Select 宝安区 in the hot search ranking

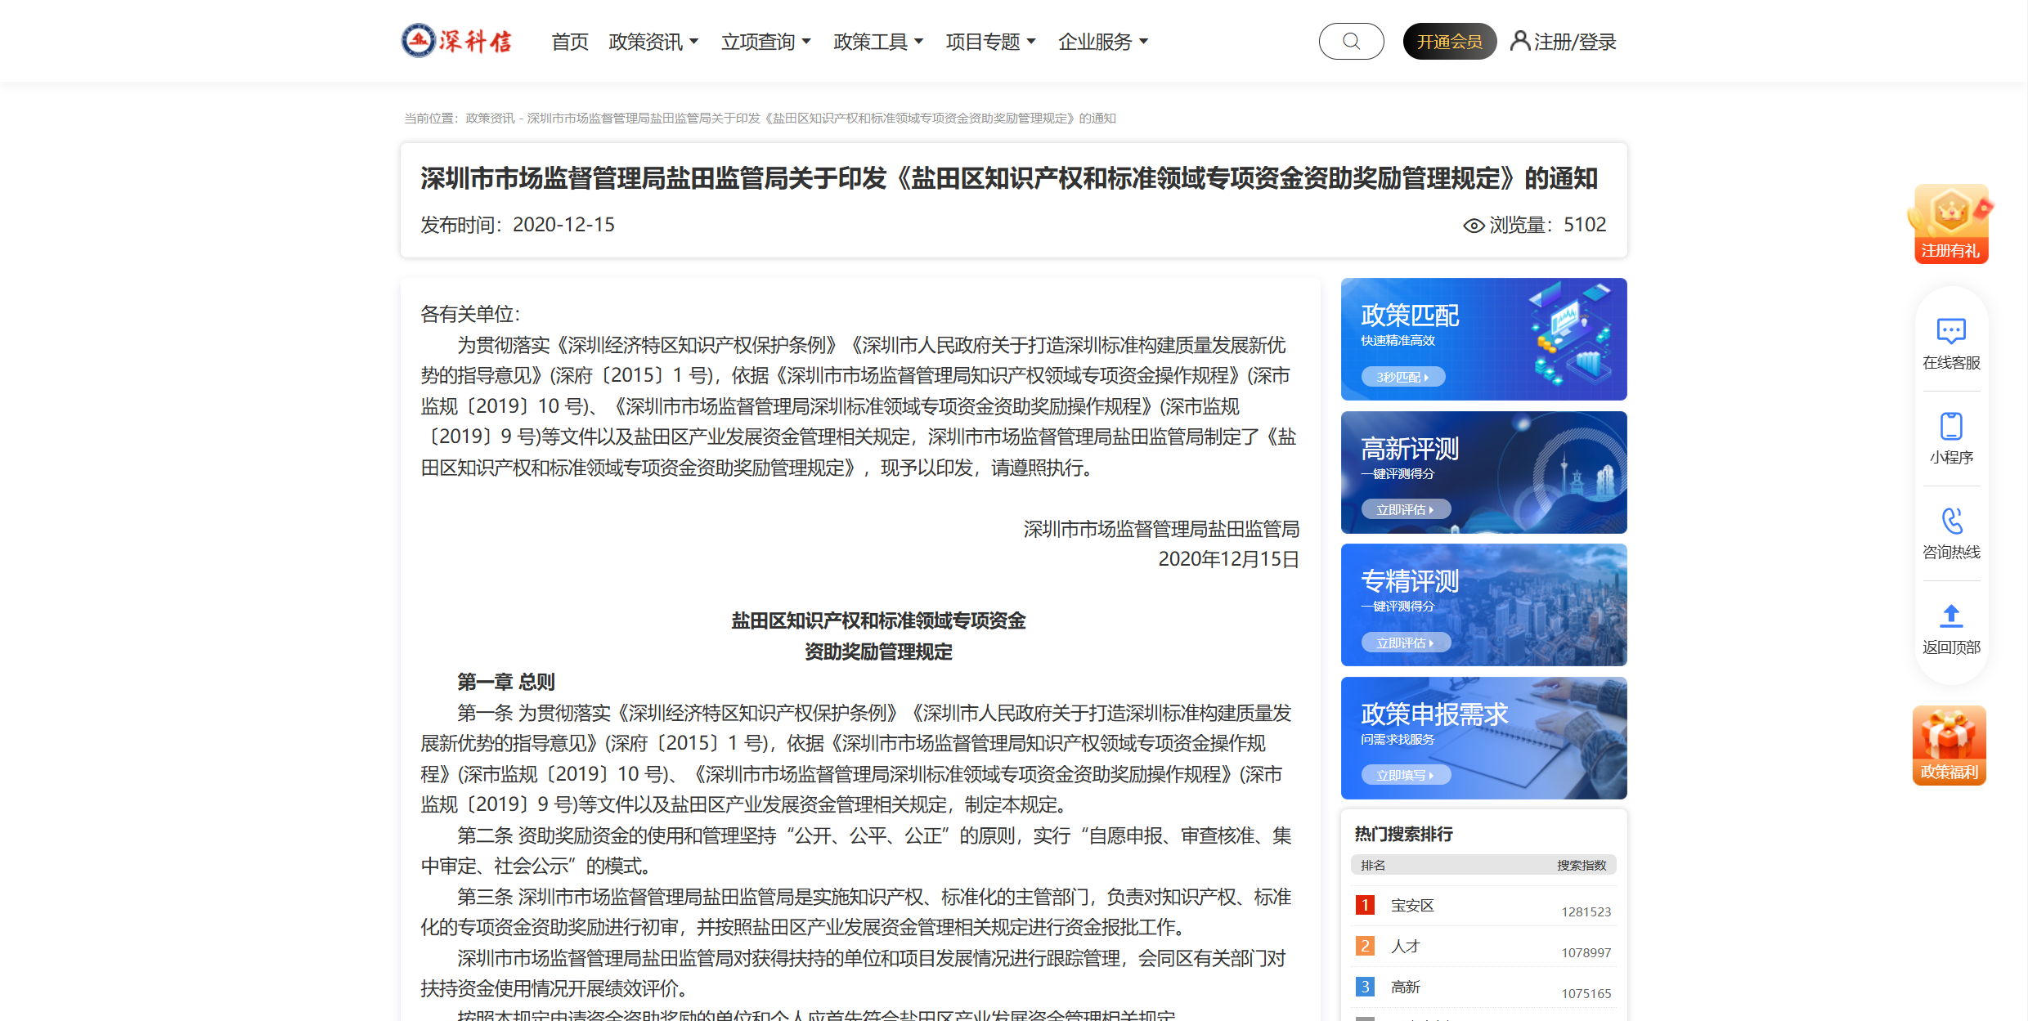[1414, 905]
